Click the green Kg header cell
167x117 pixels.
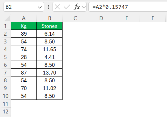pos(24,26)
